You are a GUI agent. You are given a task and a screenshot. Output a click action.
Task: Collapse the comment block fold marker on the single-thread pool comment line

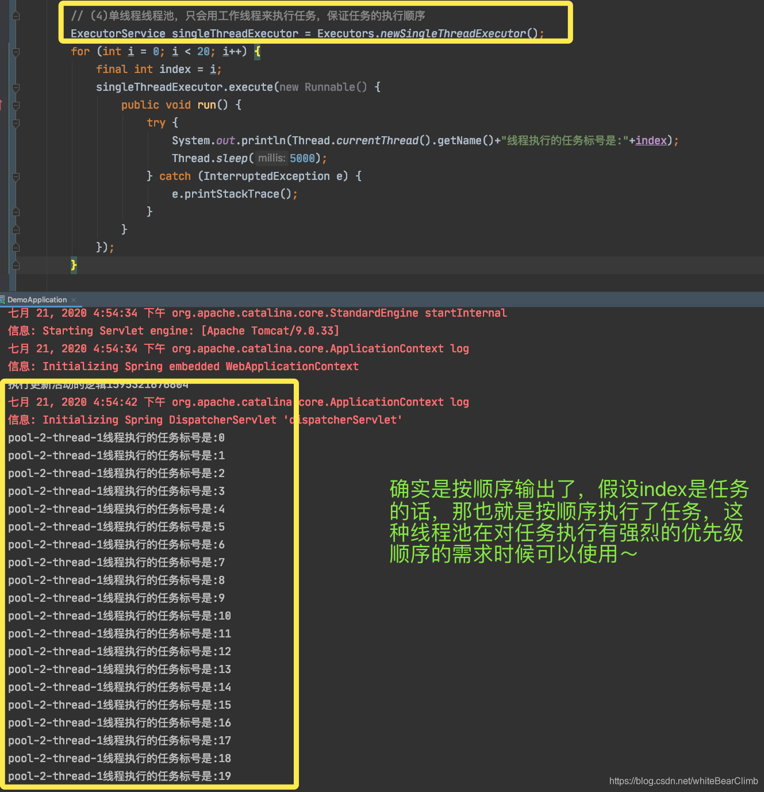[16, 16]
